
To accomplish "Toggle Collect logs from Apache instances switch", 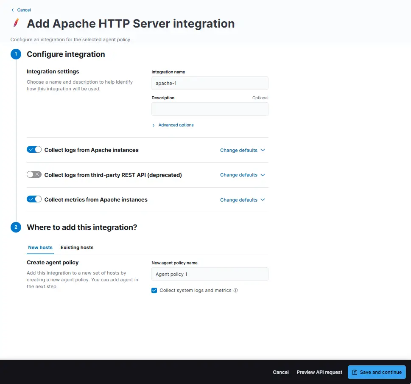I will 34,150.
